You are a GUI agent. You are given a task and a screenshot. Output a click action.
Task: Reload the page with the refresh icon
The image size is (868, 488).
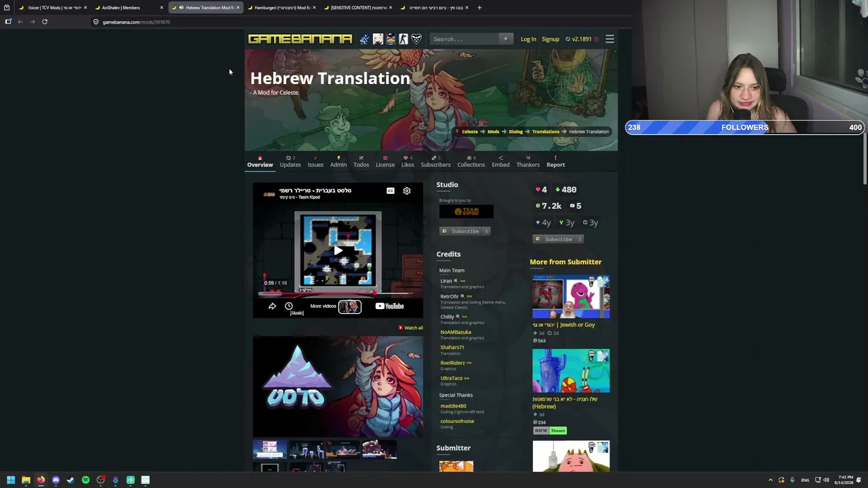click(x=45, y=22)
